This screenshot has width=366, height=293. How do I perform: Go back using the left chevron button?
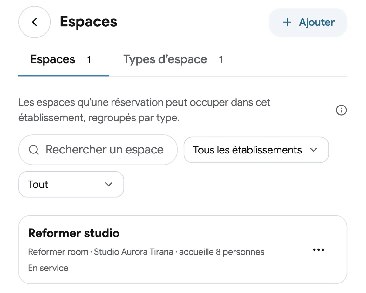[x=35, y=22]
